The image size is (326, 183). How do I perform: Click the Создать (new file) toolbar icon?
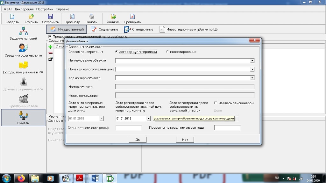pyautogui.click(x=12, y=17)
